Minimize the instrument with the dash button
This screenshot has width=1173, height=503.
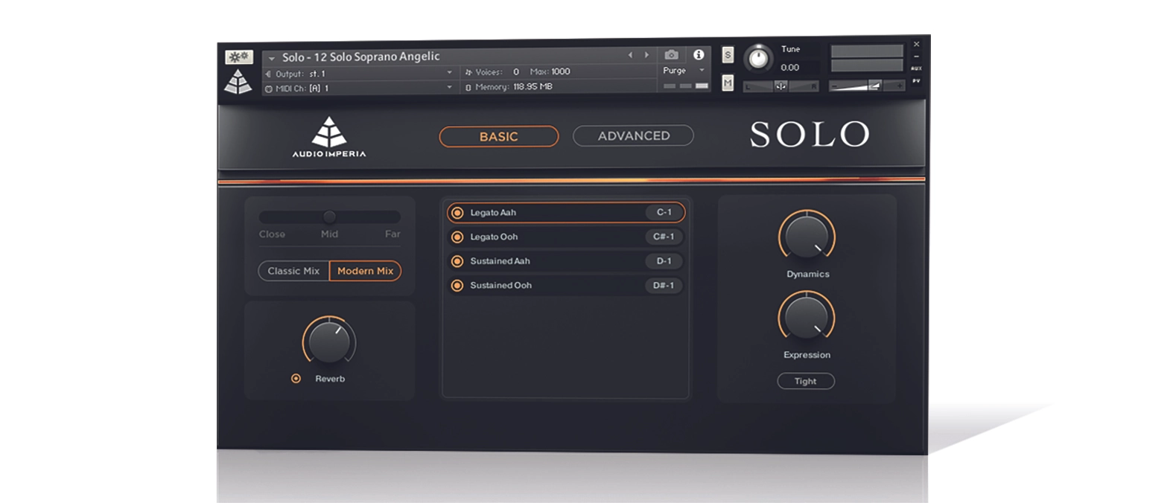click(916, 57)
